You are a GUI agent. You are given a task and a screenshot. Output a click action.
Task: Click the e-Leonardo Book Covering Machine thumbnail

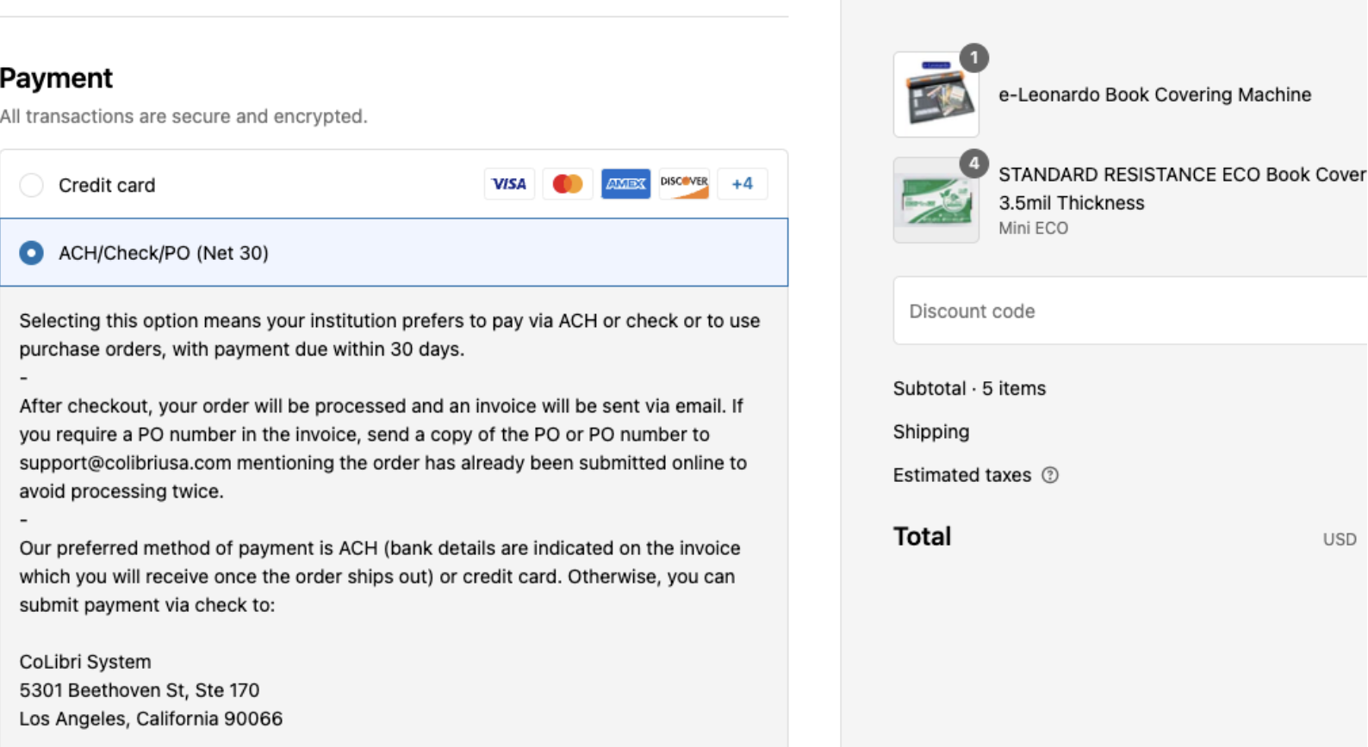936,95
